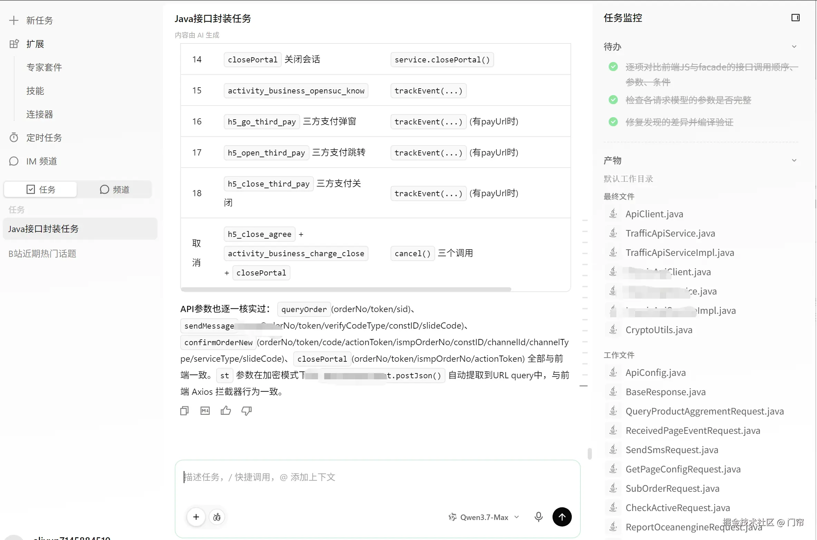Open TrafficApiServiceImpl.java file
Viewport: 817px width, 540px height.
point(680,252)
